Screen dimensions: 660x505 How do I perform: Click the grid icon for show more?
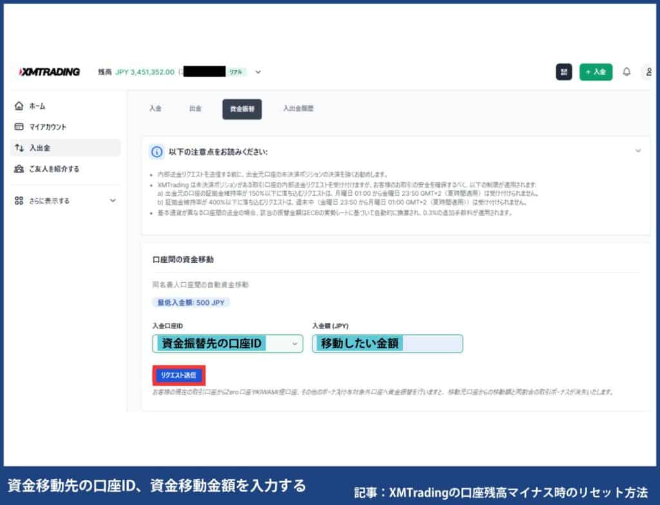pyautogui.click(x=19, y=201)
